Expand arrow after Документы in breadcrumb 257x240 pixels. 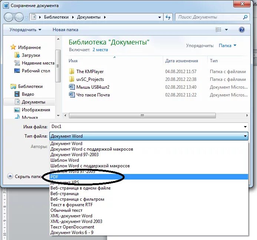[105, 17]
